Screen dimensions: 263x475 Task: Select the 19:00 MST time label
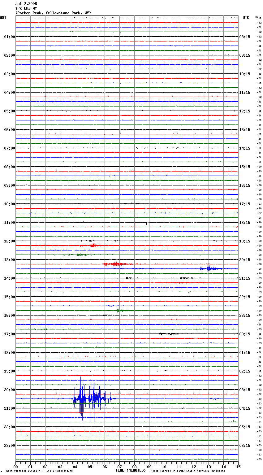pyautogui.click(x=10, y=371)
